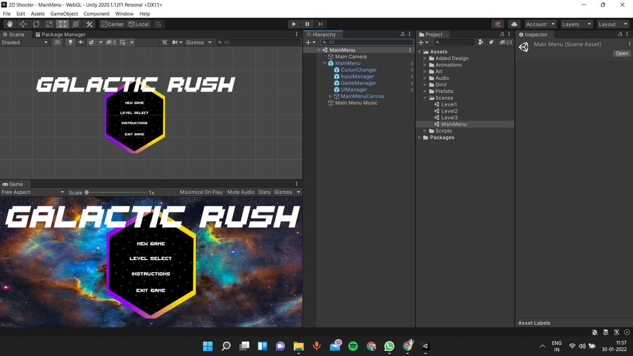Toggle Scene grid visibility

pos(122,43)
